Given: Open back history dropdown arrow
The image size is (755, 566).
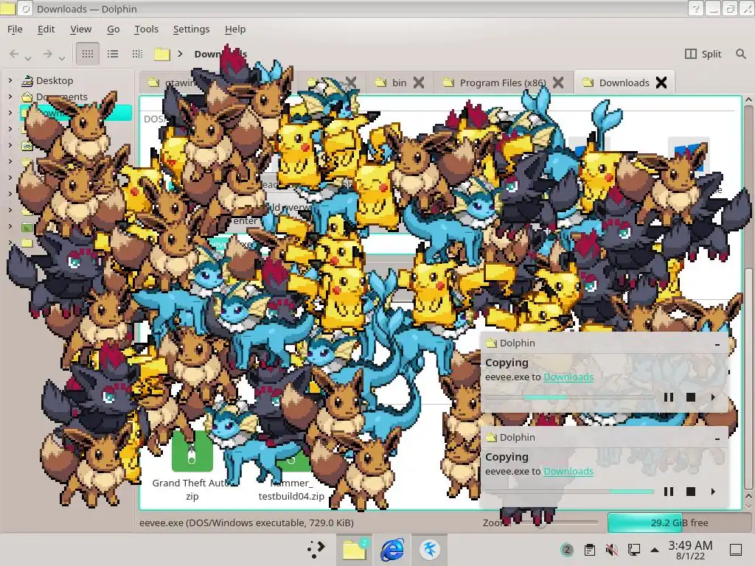Looking at the screenshot, I should pos(28,58).
